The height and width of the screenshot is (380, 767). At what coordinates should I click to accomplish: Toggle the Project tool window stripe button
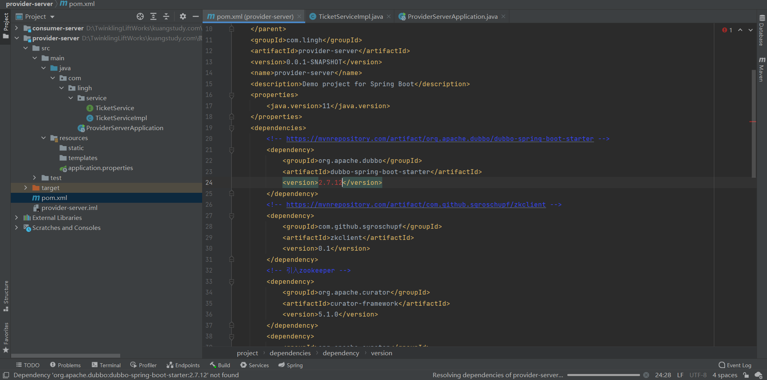[x=6, y=26]
